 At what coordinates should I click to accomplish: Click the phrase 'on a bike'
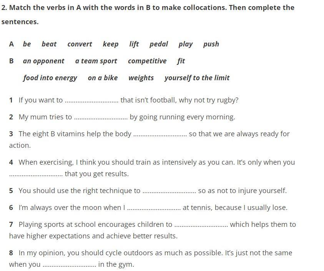click(103, 78)
